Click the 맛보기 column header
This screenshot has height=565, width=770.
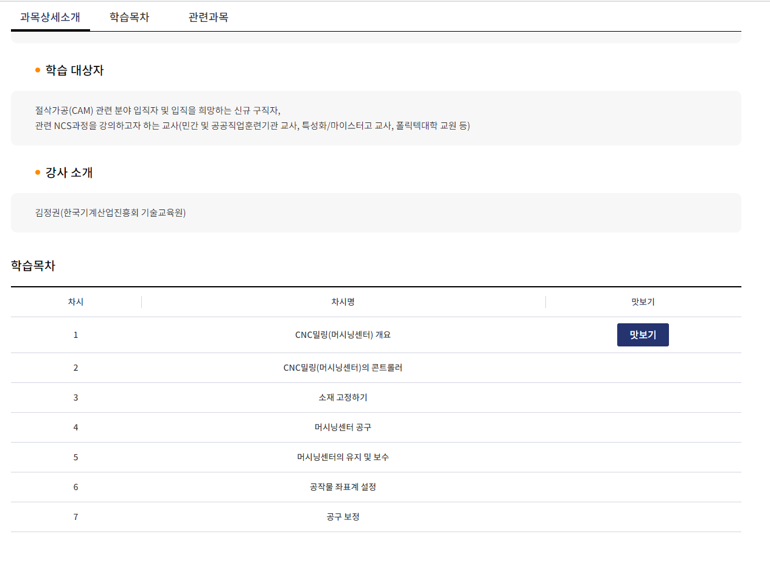(643, 302)
